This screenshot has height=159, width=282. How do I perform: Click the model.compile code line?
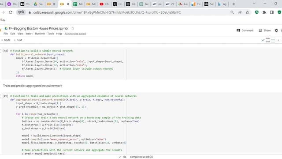click(x=64, y=139)
